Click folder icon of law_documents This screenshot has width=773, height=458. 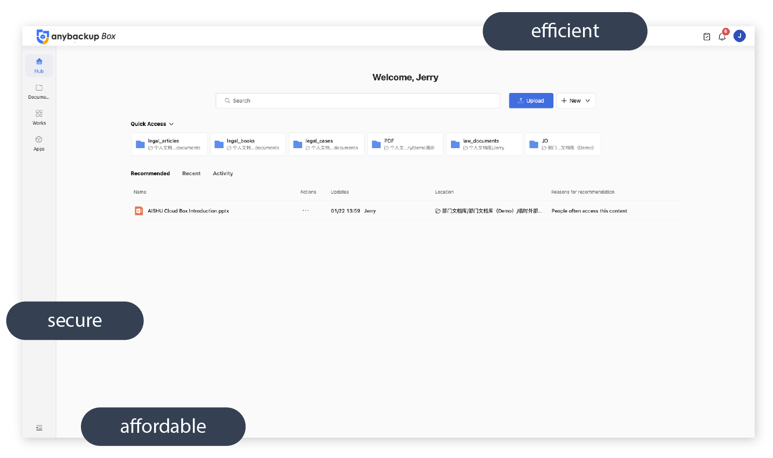pos(455,144)
